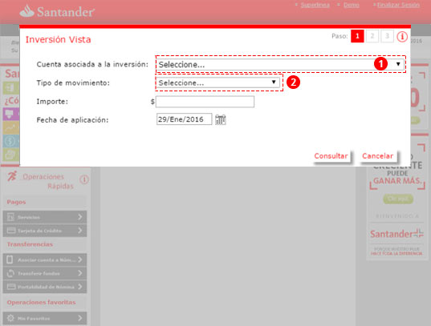
Task: Expand the Servicios chevron under Pagos
Action: [x=79, y=217]
